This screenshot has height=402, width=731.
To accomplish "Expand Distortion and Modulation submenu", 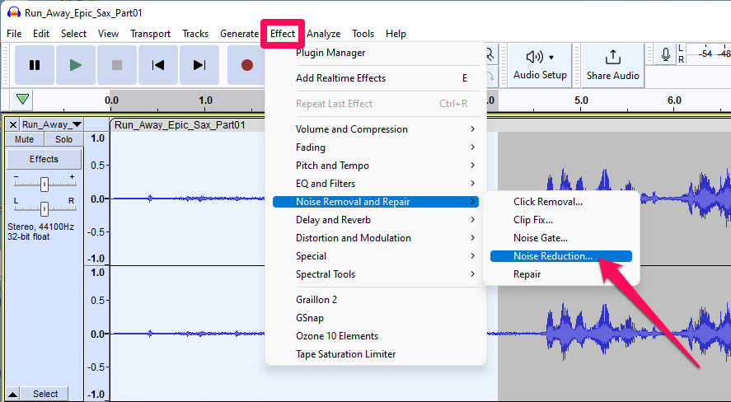I will pos(376,238).
